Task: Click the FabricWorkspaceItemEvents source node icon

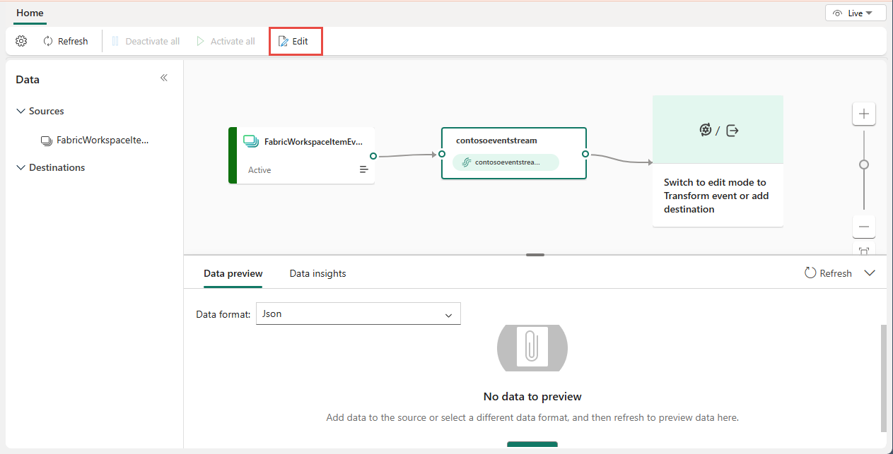Action: click(251, 141)
